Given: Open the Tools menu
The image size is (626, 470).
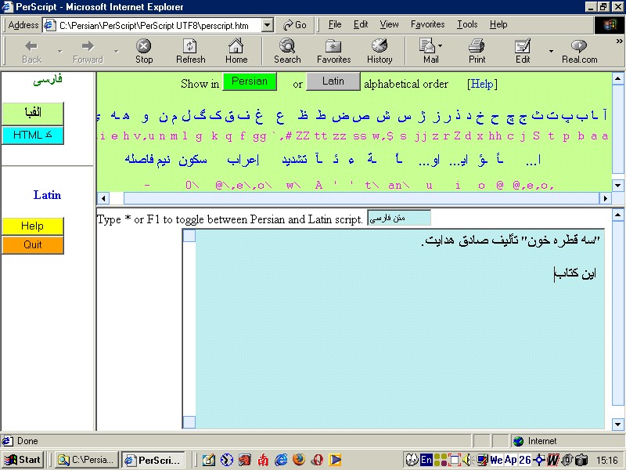Looking at the screenshot, I should 466,24.
